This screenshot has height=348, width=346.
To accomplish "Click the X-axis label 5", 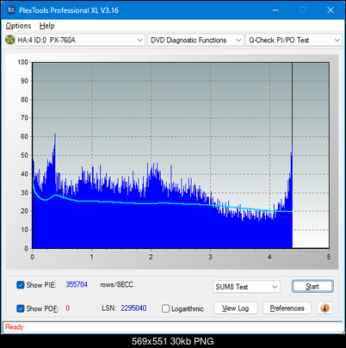I will [329, 257].
